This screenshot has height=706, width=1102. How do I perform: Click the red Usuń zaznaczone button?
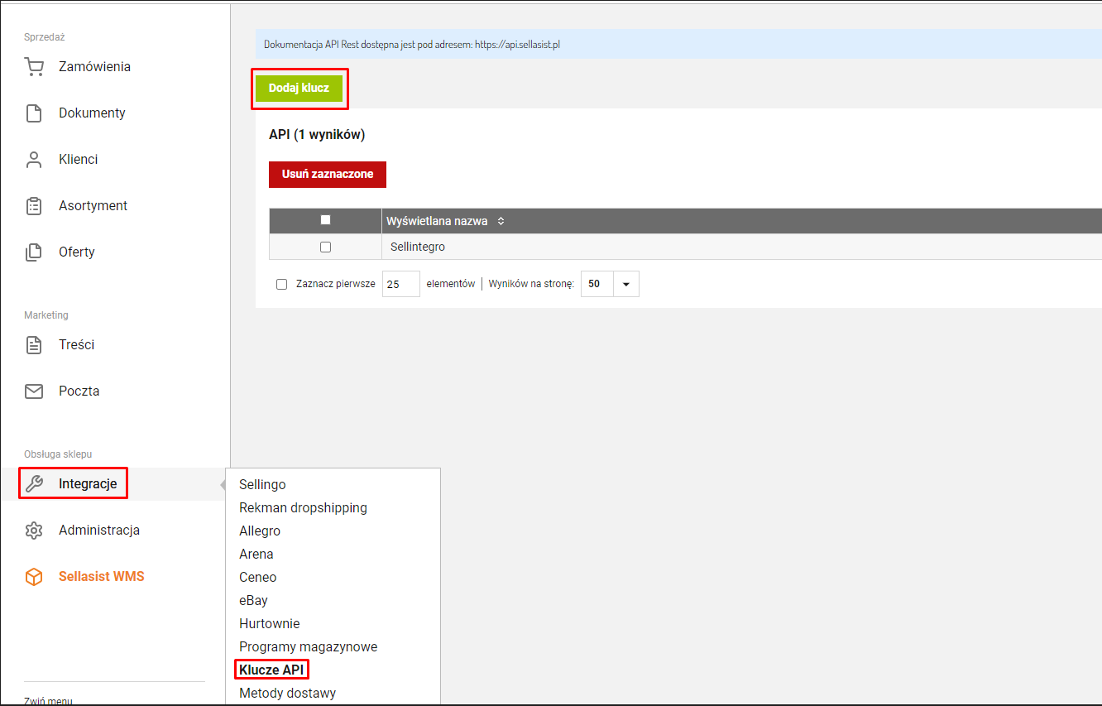coord(328,174)
